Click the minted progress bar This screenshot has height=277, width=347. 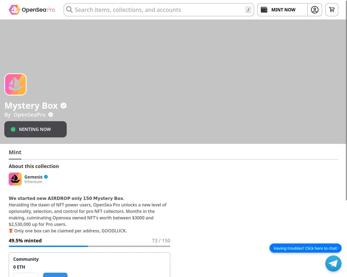point(89,246)
